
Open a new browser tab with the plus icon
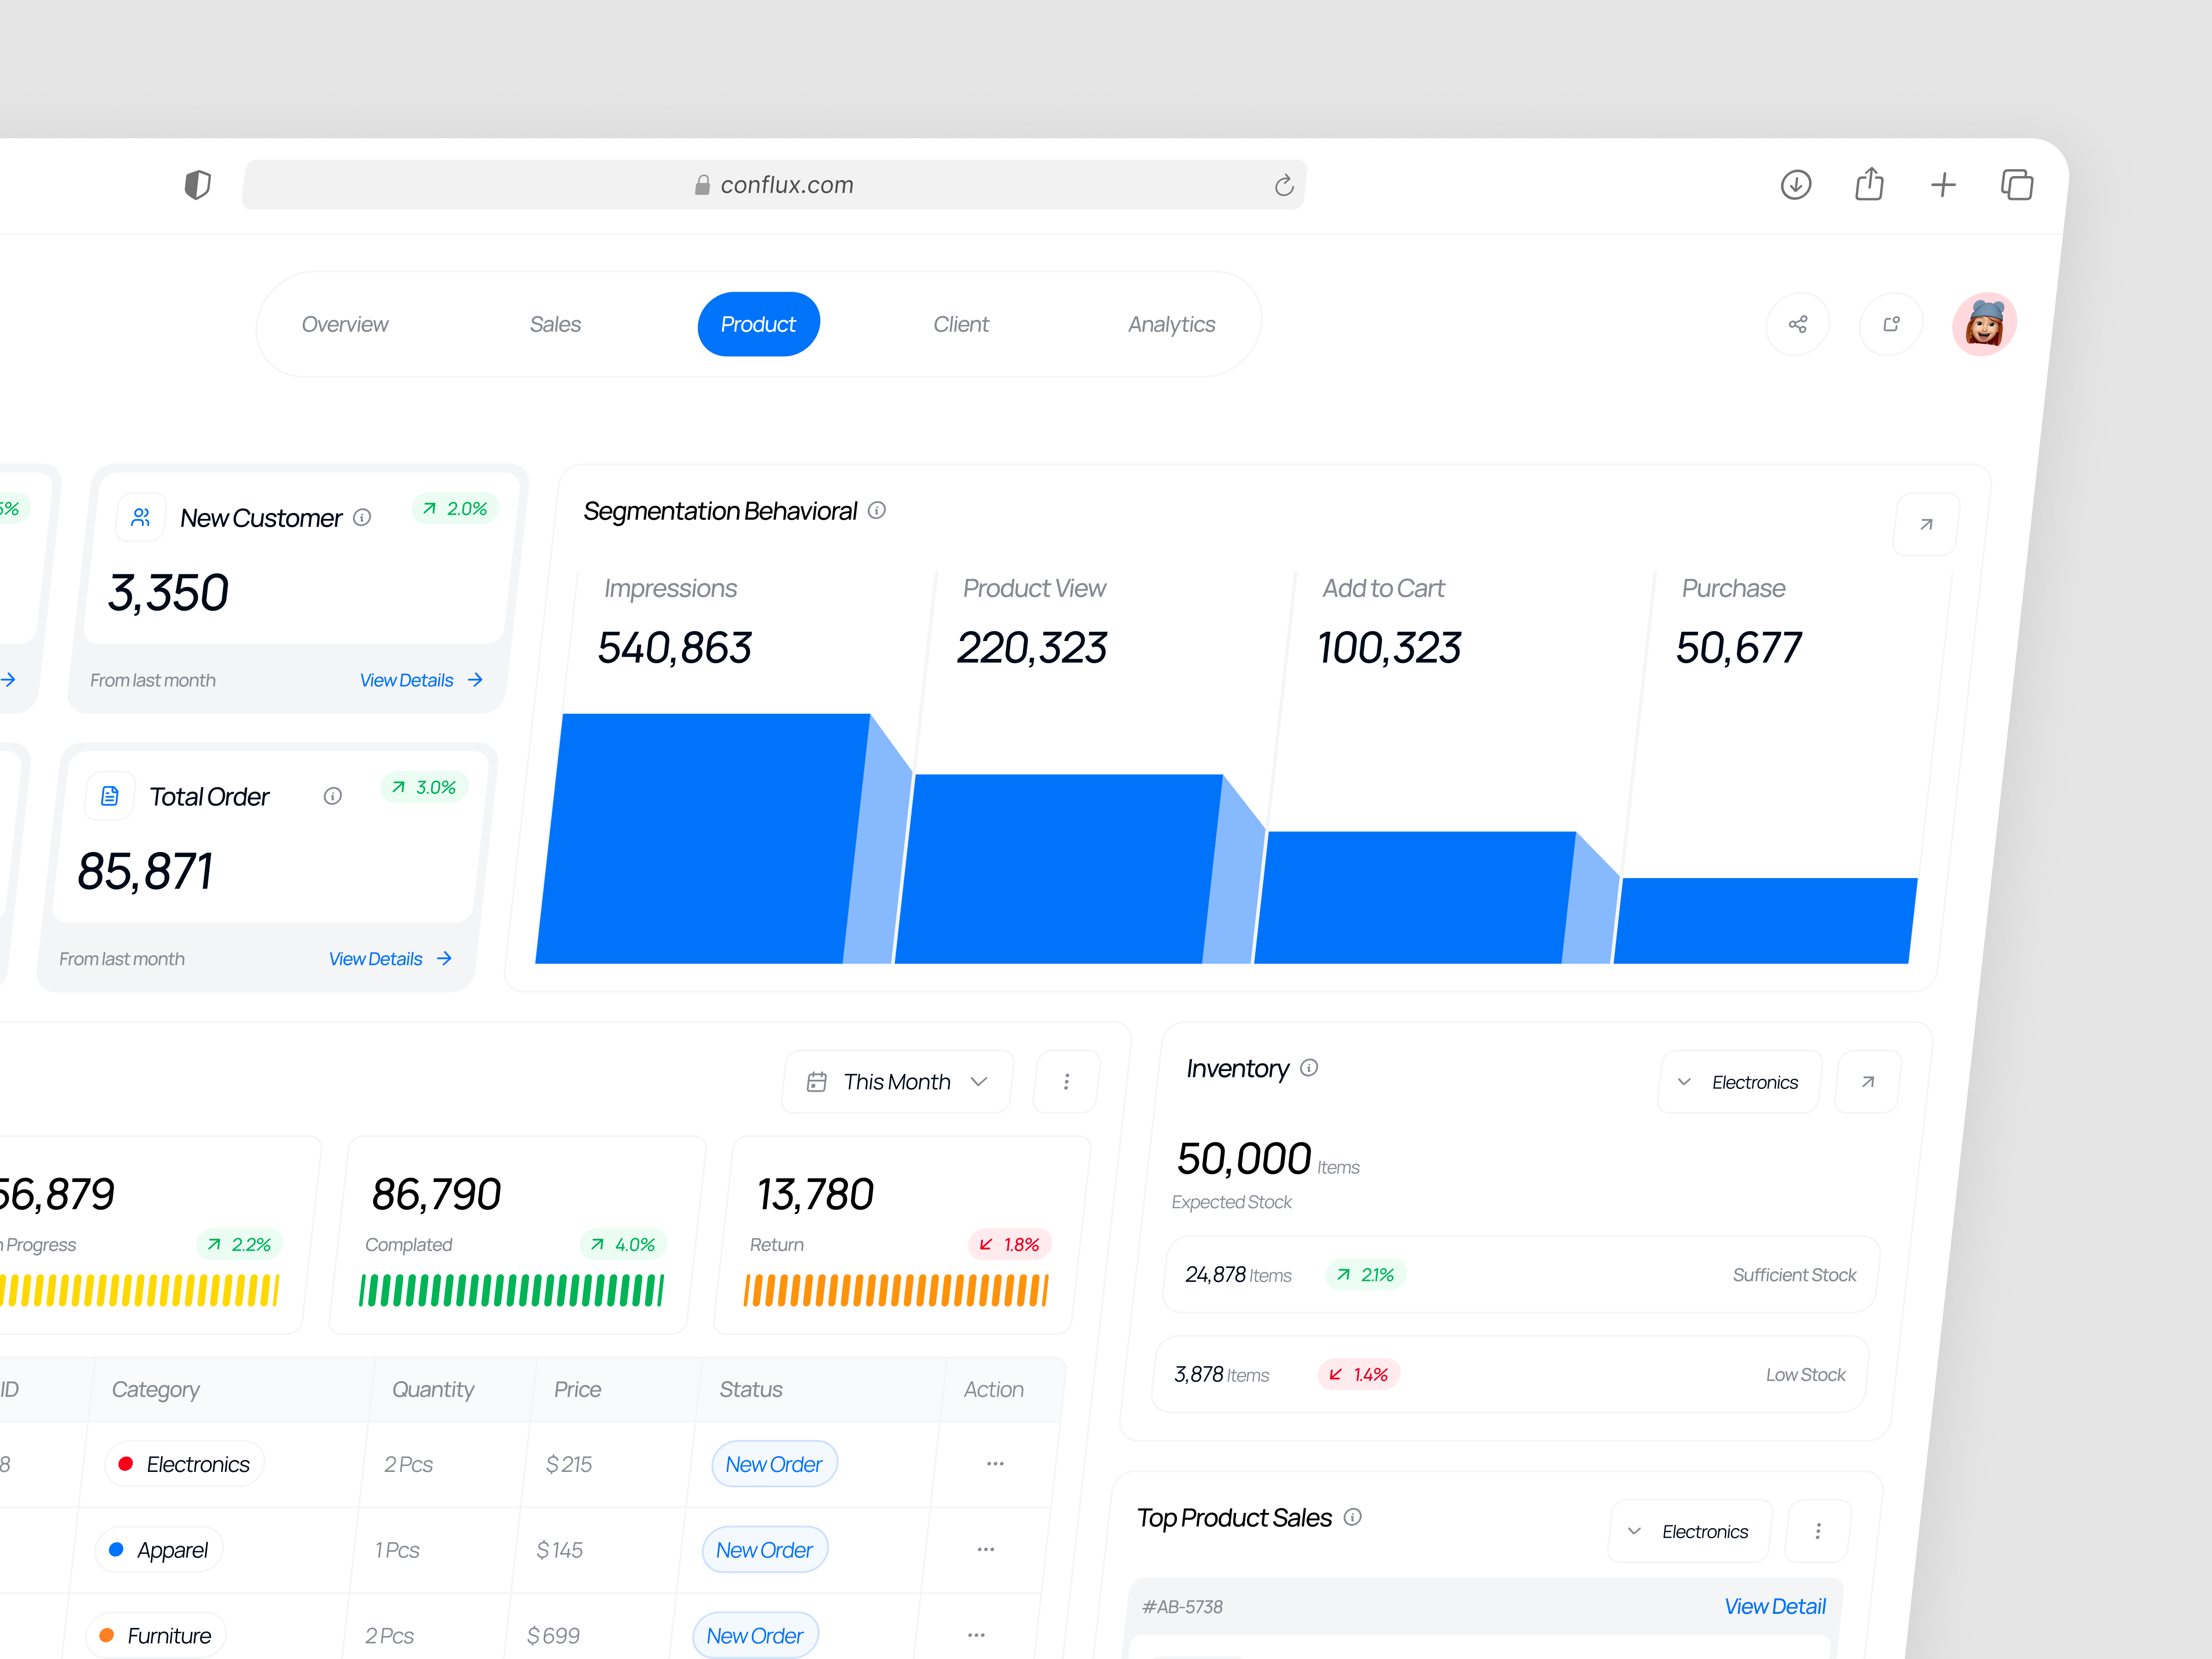[1944, 184]
